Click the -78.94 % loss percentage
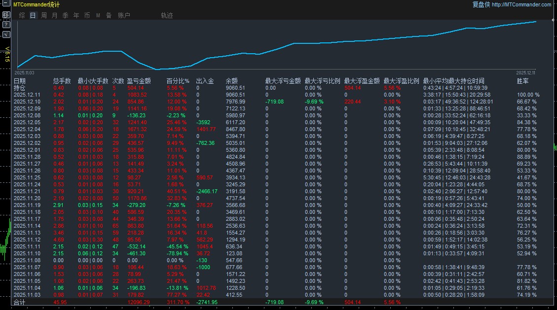This screenshot has height=310, width=557. point(177,253)
